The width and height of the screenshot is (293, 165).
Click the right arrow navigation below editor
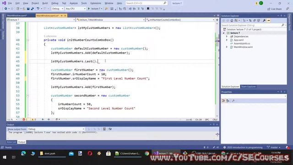(49, 119)
